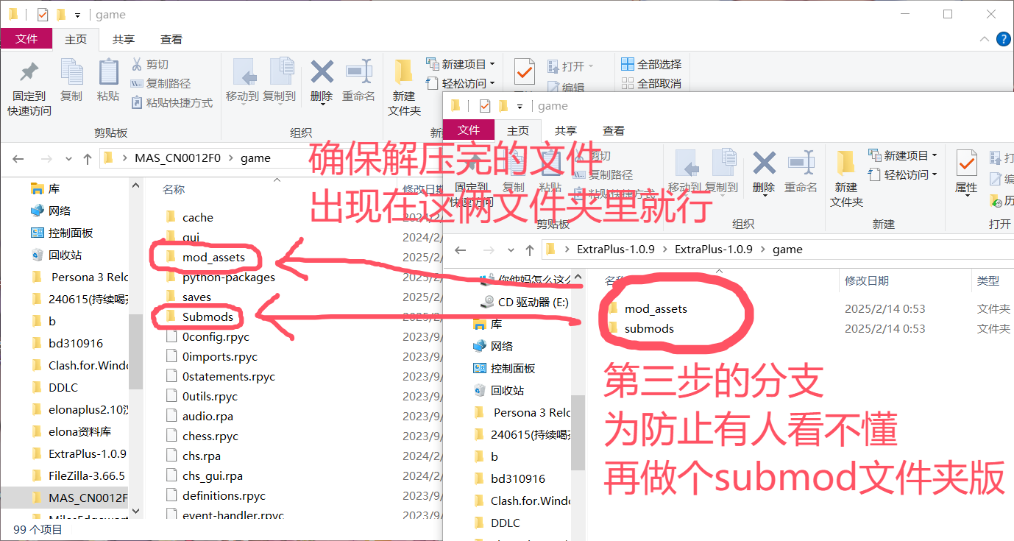Click 重命名 in front ExtraPlus window ribbon
Screen dimensions: 1014x541
(801, 172)
